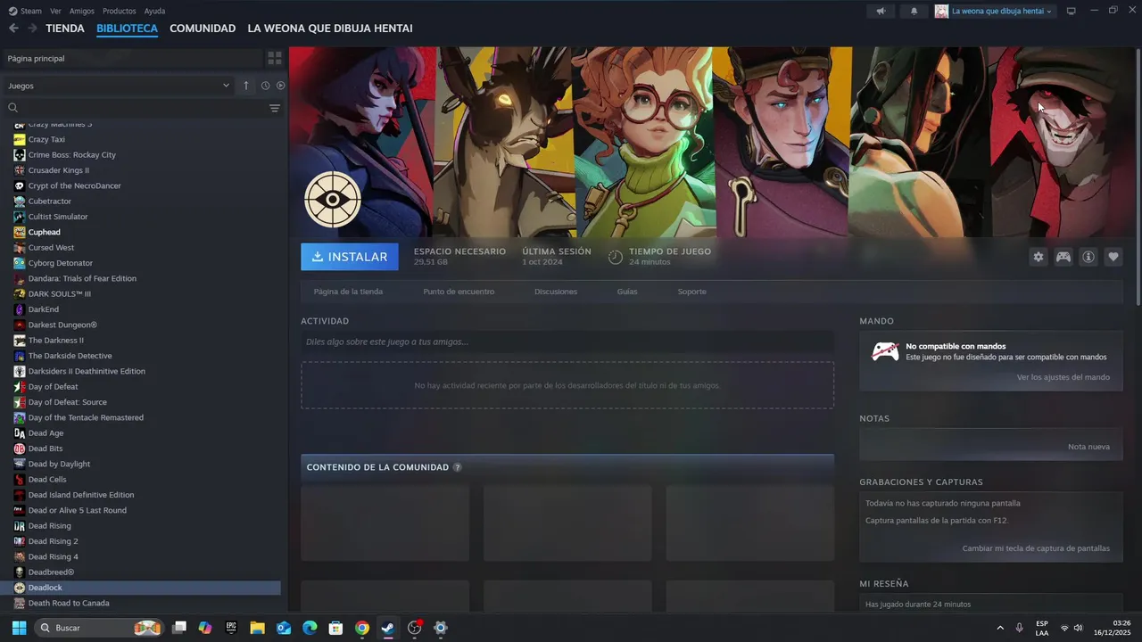The width and height of the screenshot is (1142, 642).
Task: Click the forward navigation arrow
Action: pyautogui.click(x=33, y=29)
